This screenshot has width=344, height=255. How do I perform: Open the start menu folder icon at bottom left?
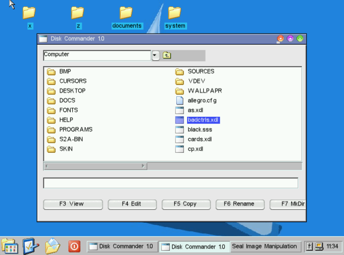coord(9,246)
